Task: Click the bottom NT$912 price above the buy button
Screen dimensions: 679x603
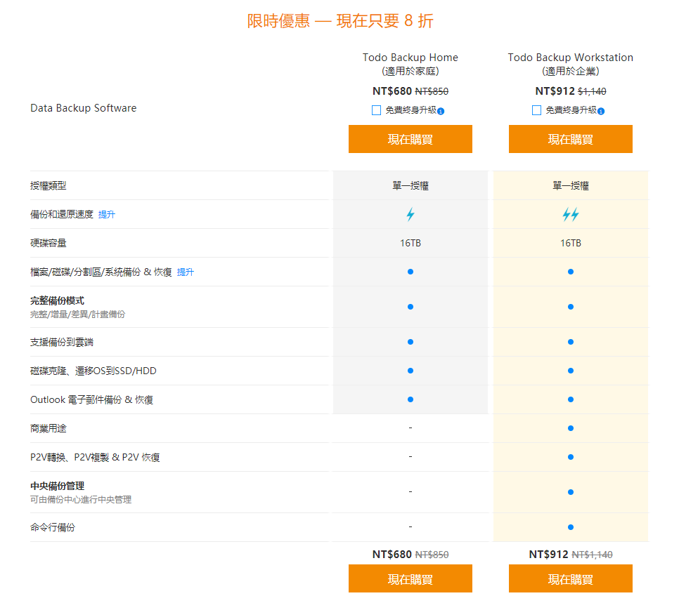Action: 548,555
